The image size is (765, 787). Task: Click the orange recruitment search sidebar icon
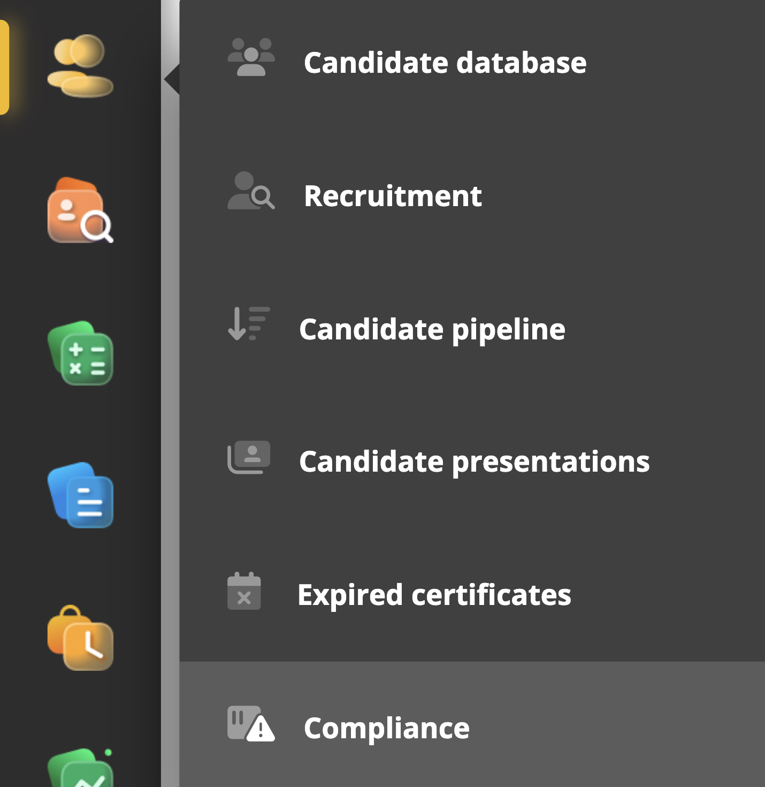tap(80, 210)
